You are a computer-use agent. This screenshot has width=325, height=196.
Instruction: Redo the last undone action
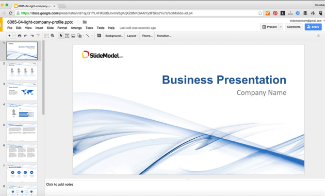[32, 36]
